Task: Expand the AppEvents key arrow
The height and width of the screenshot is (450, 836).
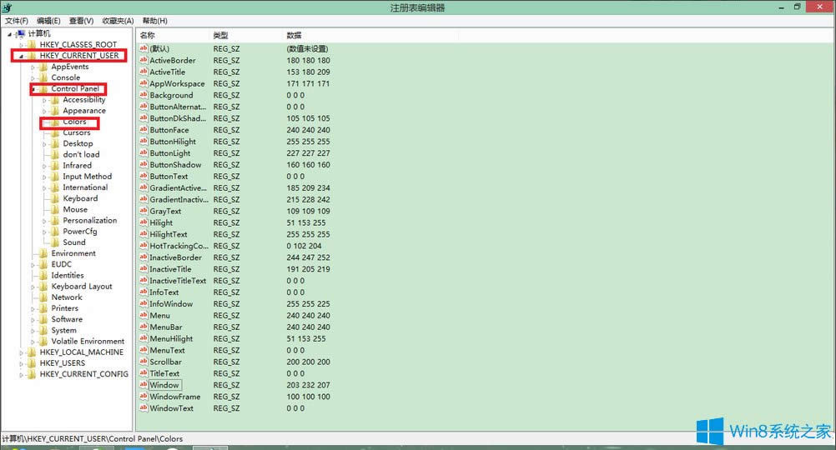Action: click(33, 67)
